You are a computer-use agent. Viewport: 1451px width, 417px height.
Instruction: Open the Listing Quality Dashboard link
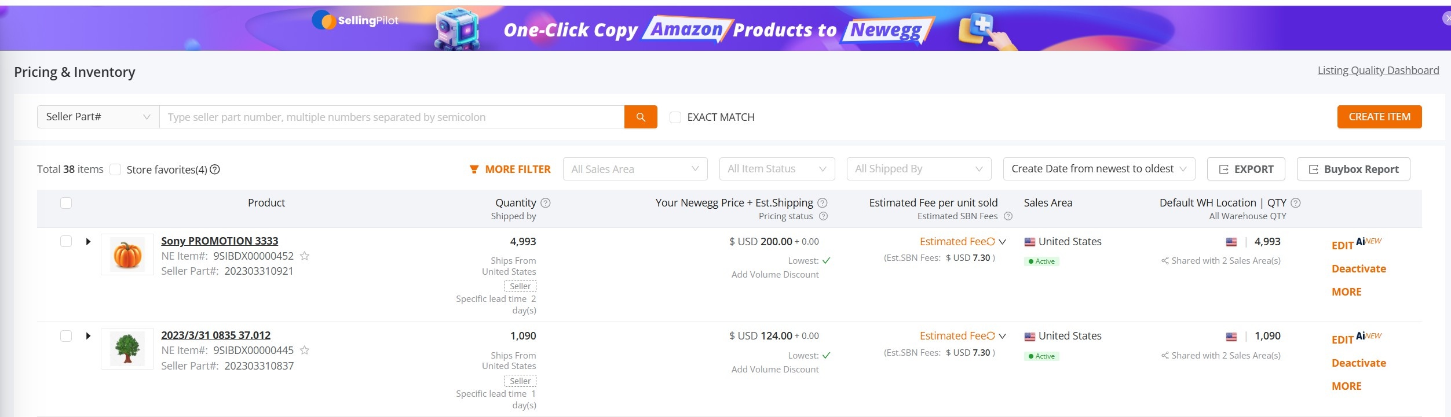coord(1378,70)
